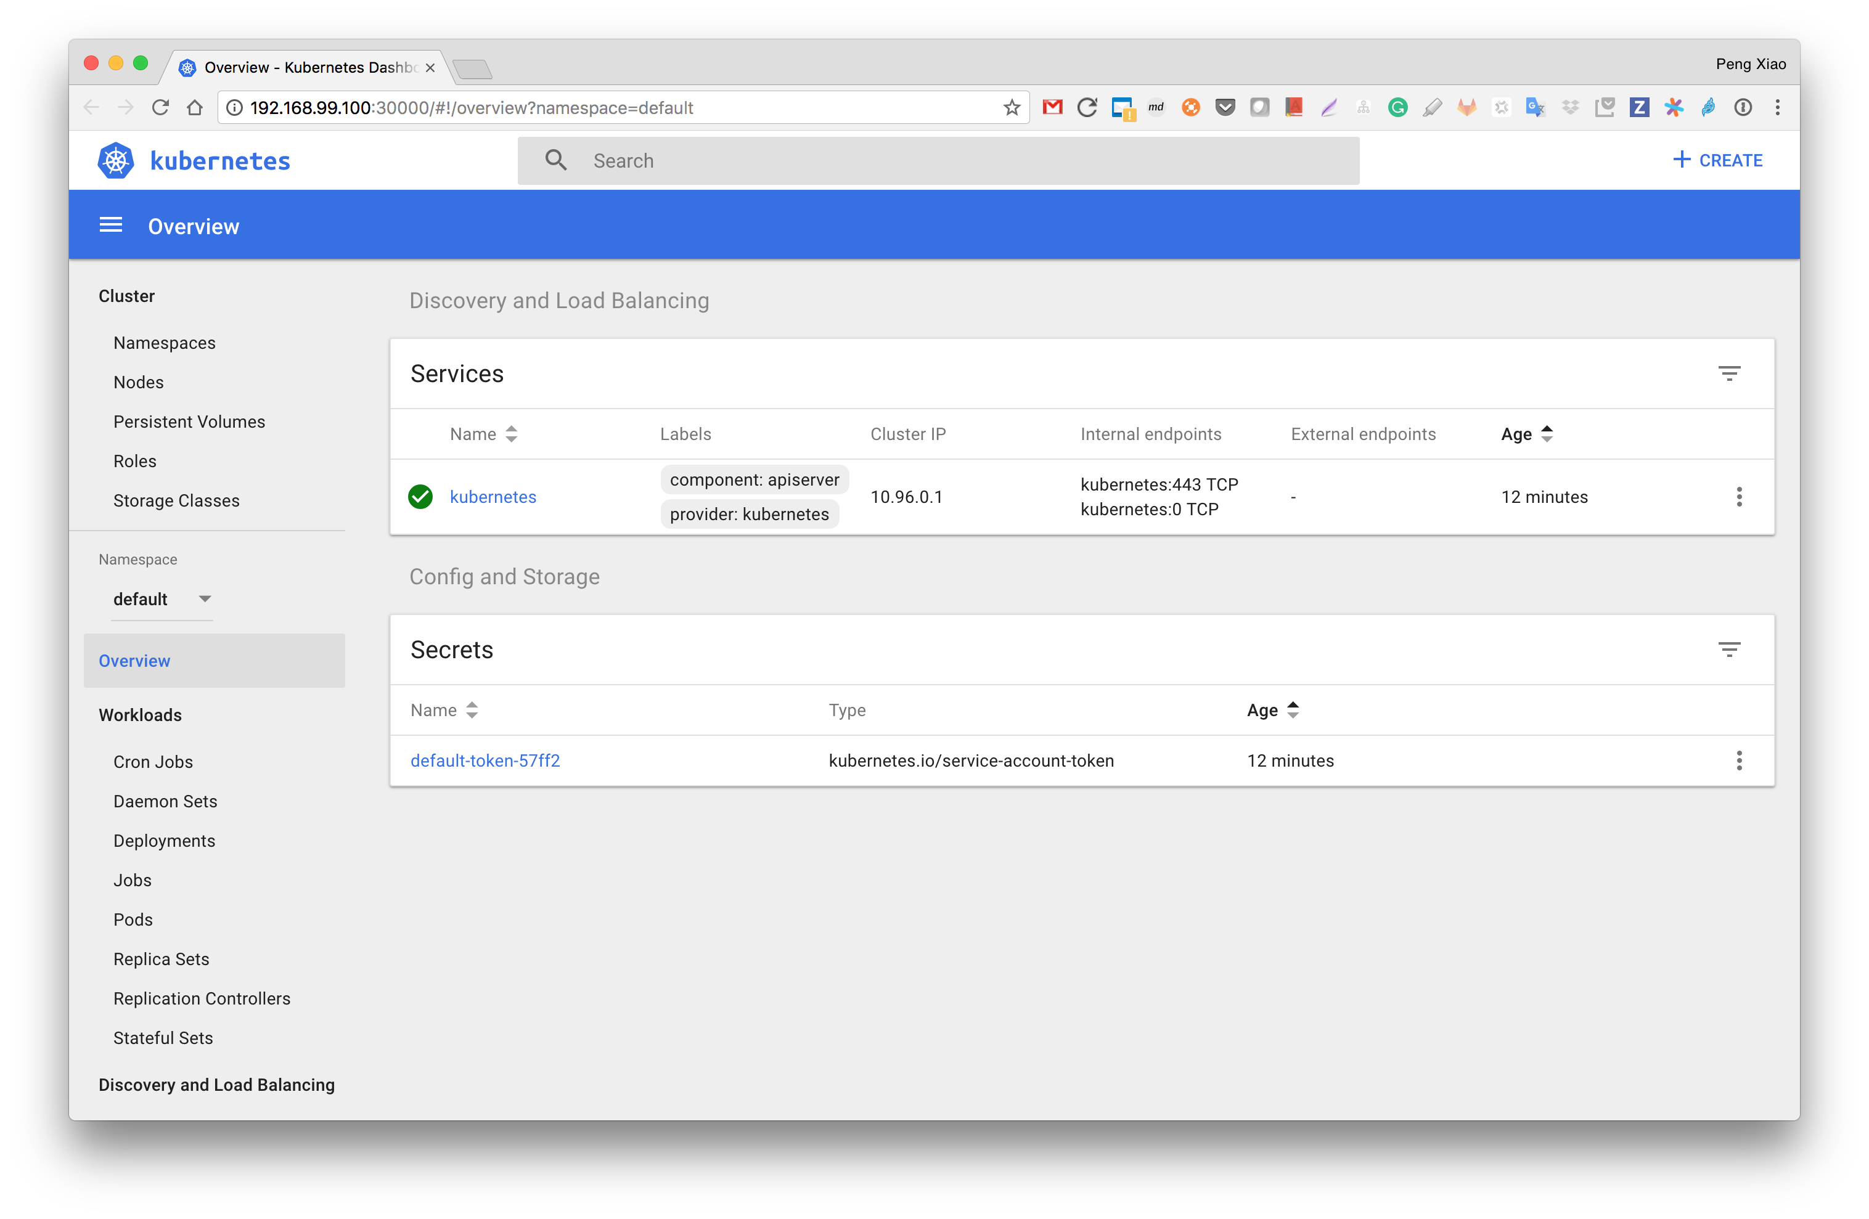Viewport: 1869px width, 1219px height.
Task: Open the filter icon in Secrets card
Action: [x=1728, y=650]
